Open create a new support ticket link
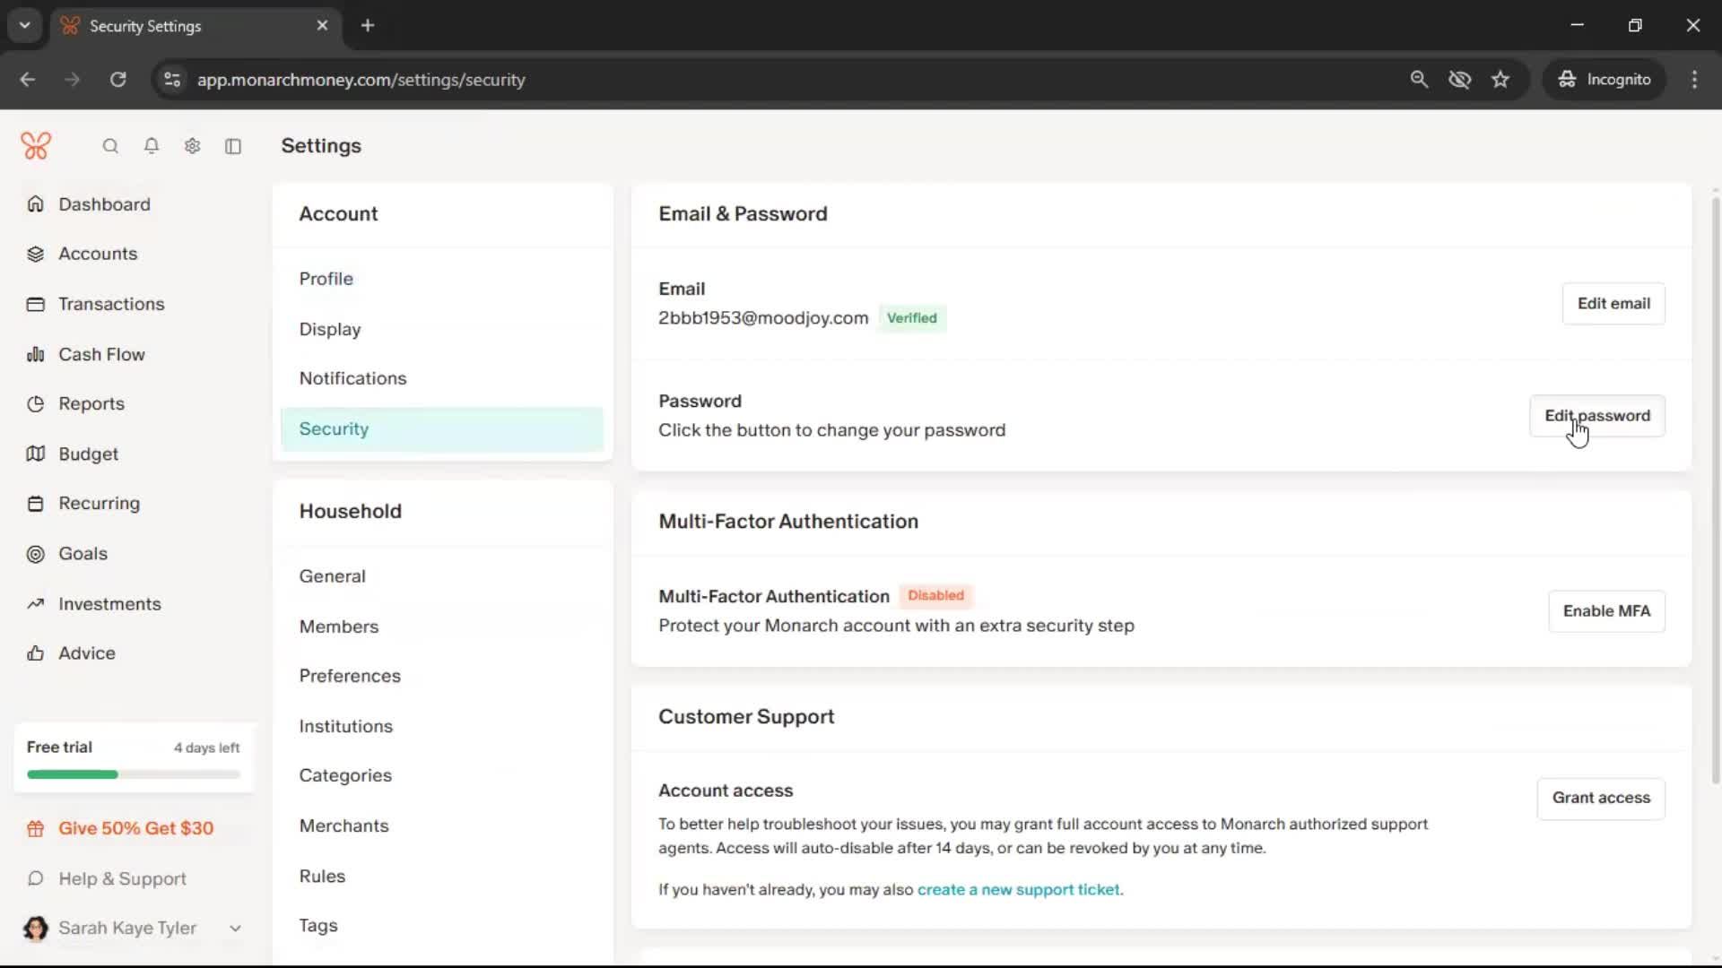Image resolution: width=1722 pixels, height=968 pixels. 1018,890
